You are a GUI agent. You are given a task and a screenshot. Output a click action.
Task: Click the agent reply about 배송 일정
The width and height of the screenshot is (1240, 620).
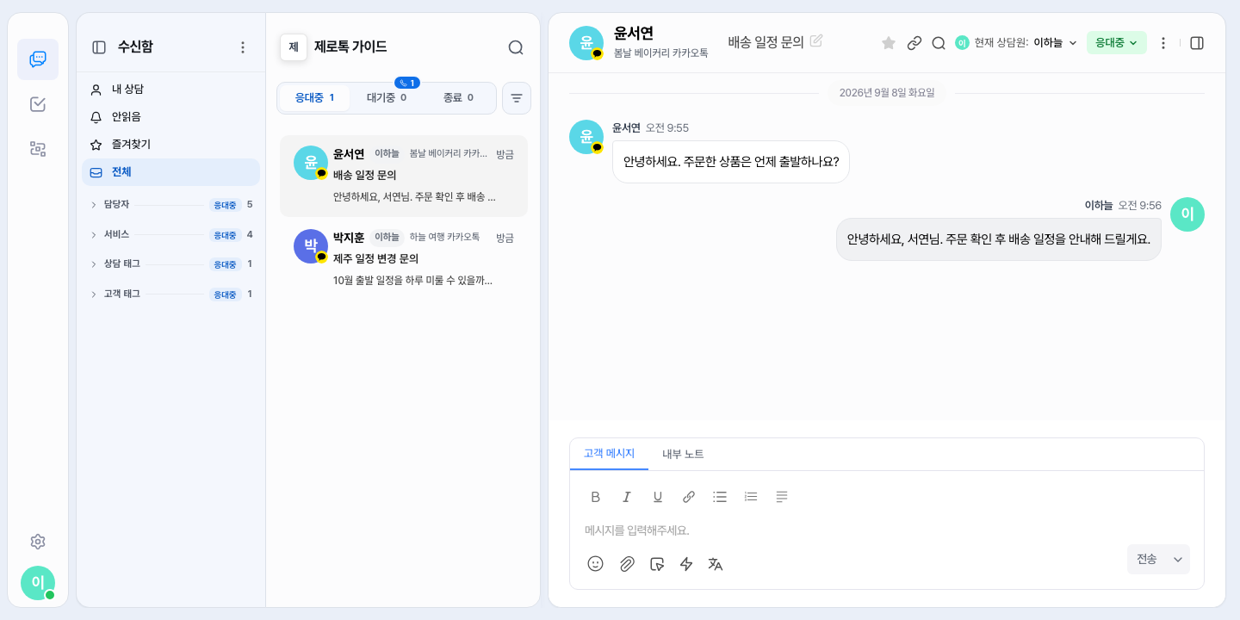click(x=999, y=239)
